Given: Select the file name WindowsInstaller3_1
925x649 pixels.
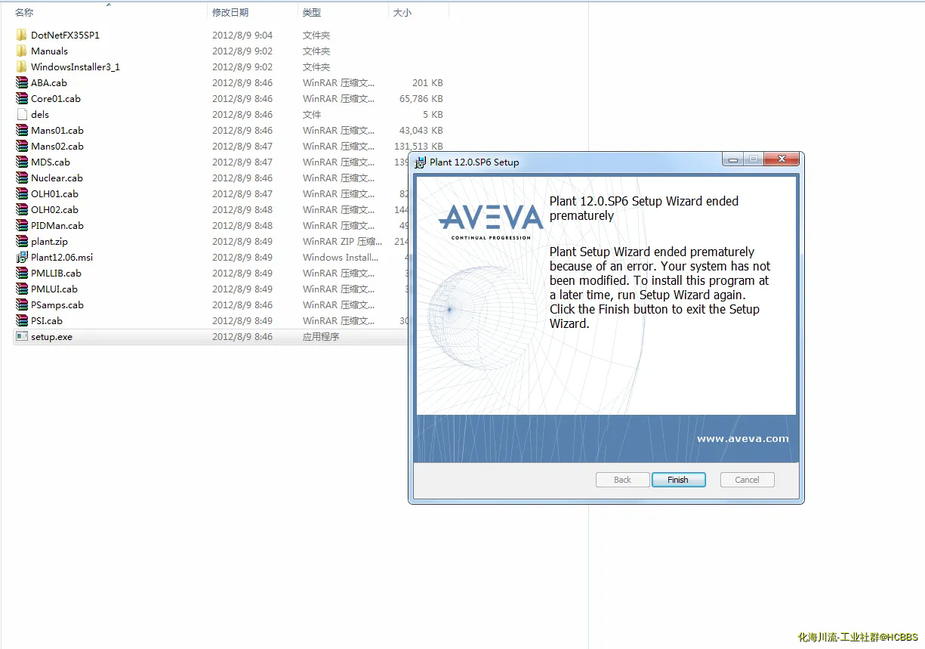Looking at the screenshot, I should point(76,66).
